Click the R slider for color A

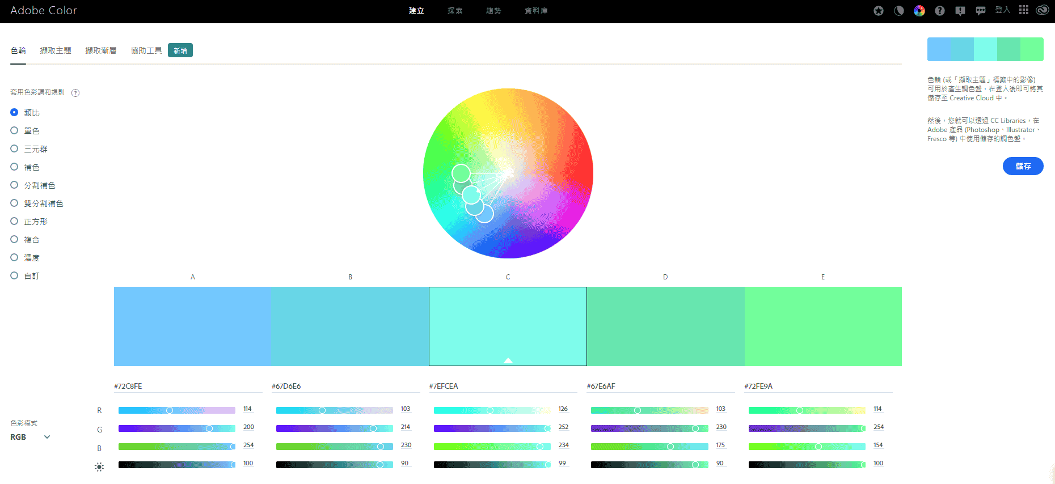pos(176,410)
